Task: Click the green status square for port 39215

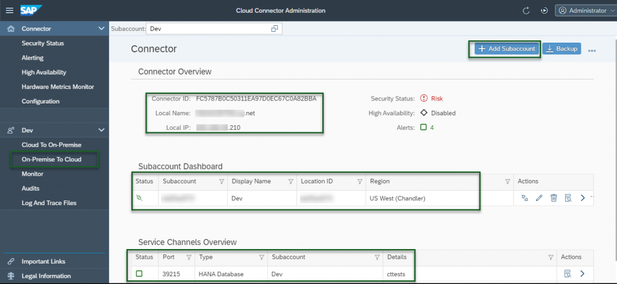Action: tap(139, 273)
